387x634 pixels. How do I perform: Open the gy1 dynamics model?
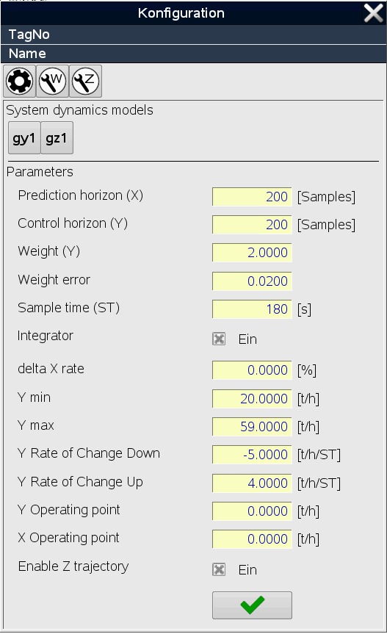coord(24,138)
